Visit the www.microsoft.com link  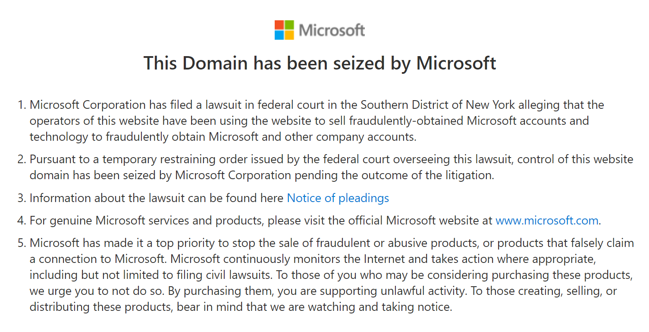tap(547, 221)
